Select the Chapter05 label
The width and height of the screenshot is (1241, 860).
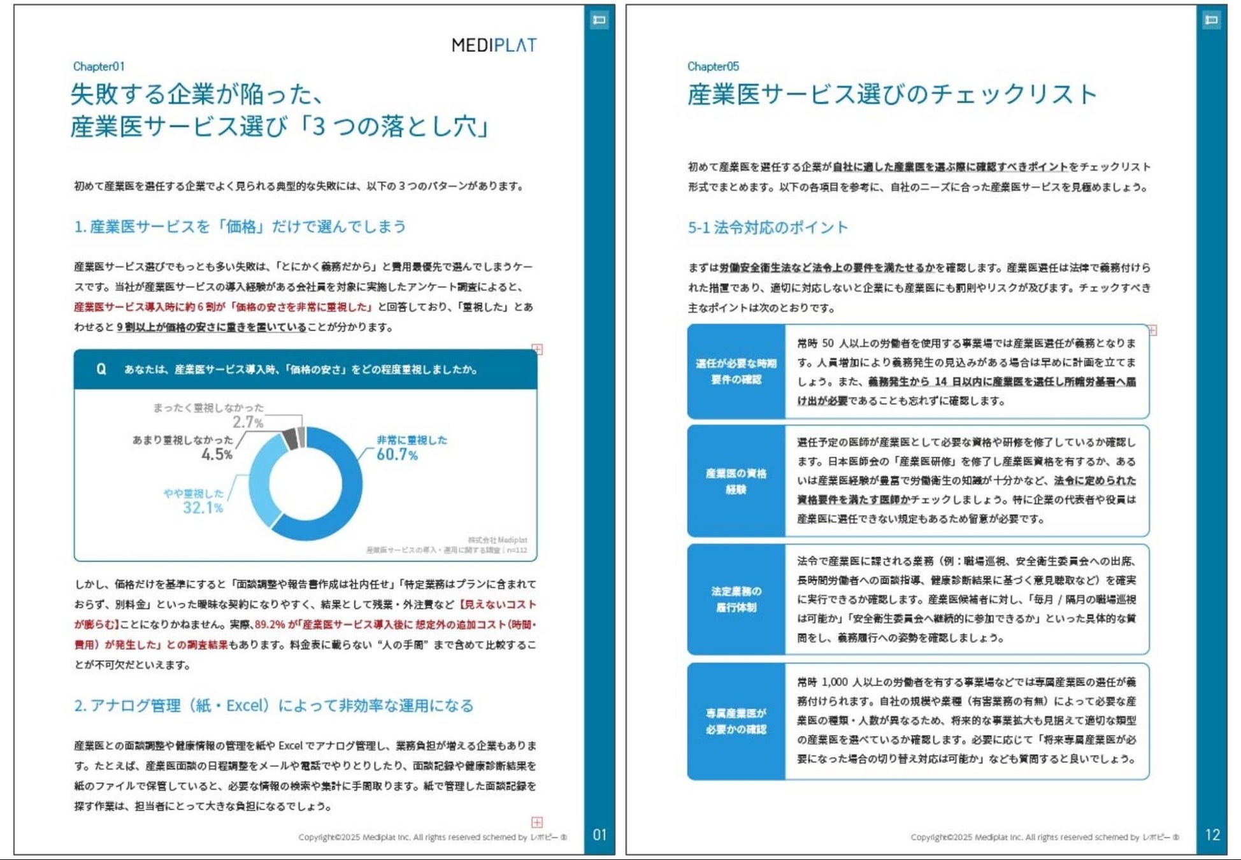tap(713, 66)
